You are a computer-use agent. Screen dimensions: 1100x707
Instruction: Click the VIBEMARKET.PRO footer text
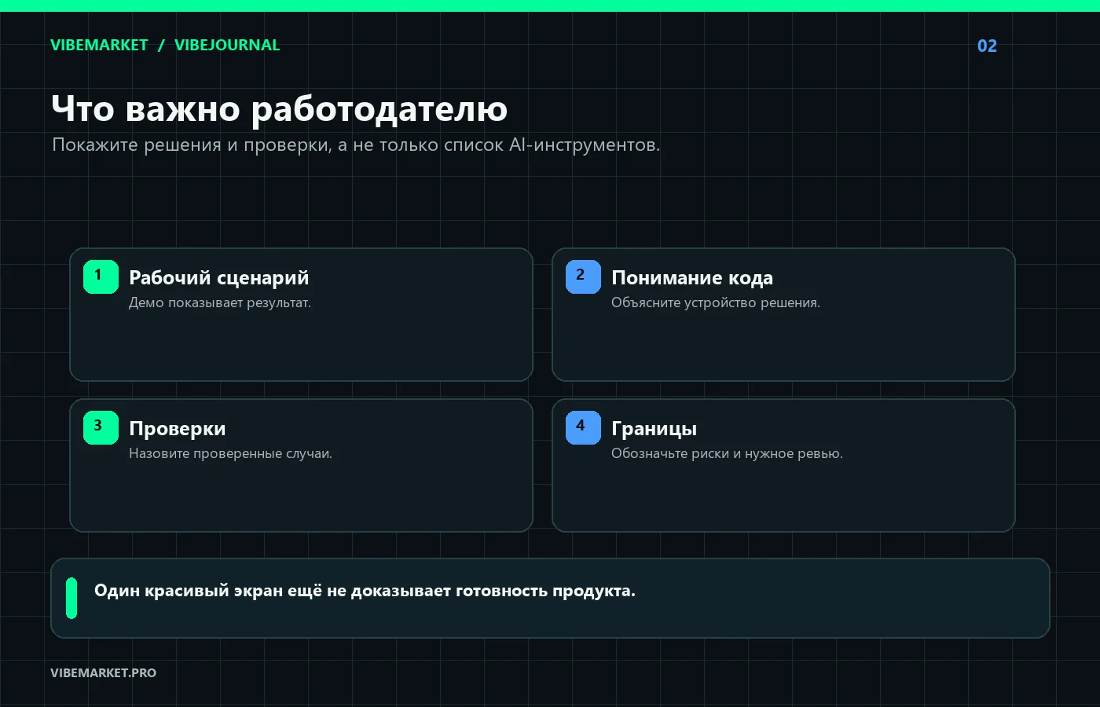[x=103, y=672]
